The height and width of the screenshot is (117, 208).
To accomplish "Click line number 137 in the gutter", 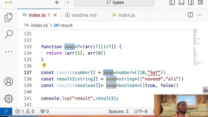I will (x=28, y=72).
